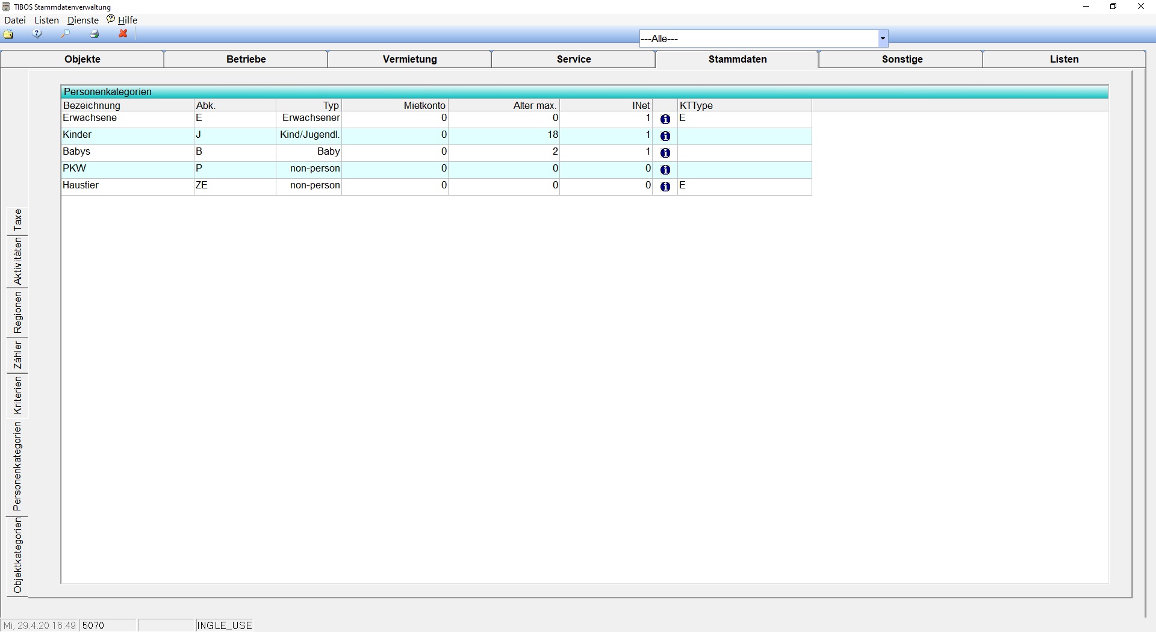Click status bar text INGLE_USE
The image size is (1156, 632).
tap(225, 625)
